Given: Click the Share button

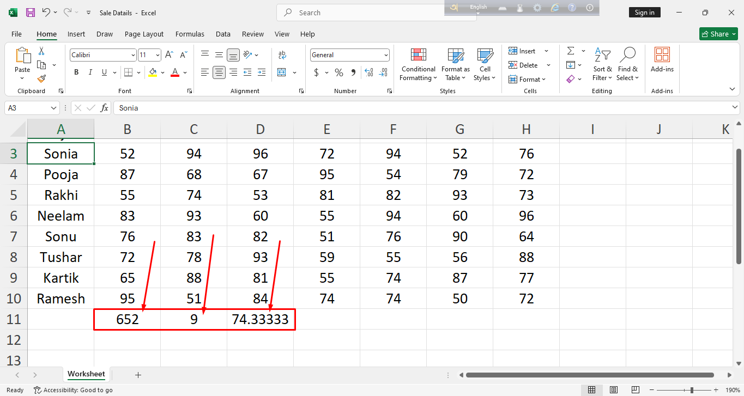Looking at the screenshot, I should [718, 34].
